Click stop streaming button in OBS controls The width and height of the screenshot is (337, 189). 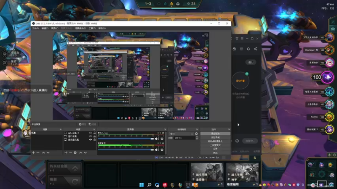[215, 134]
